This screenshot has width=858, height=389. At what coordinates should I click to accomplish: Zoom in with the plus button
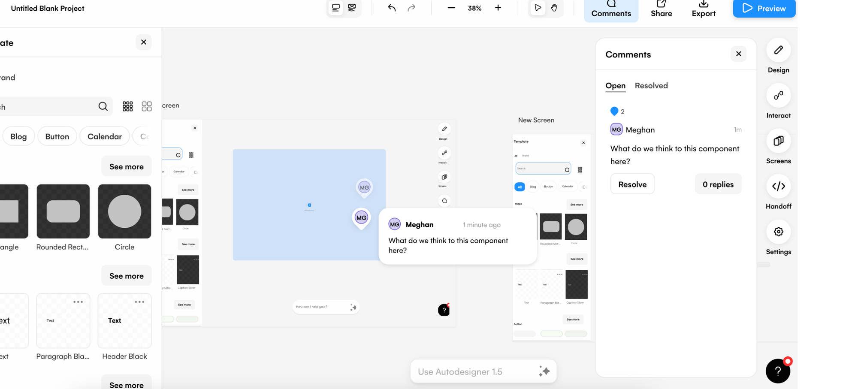coord(498,8)
